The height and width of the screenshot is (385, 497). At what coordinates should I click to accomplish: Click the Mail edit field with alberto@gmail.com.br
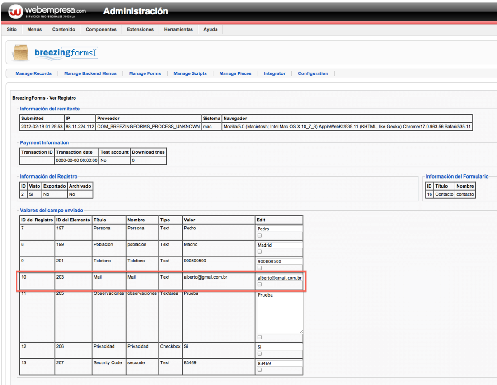(279, 278)
